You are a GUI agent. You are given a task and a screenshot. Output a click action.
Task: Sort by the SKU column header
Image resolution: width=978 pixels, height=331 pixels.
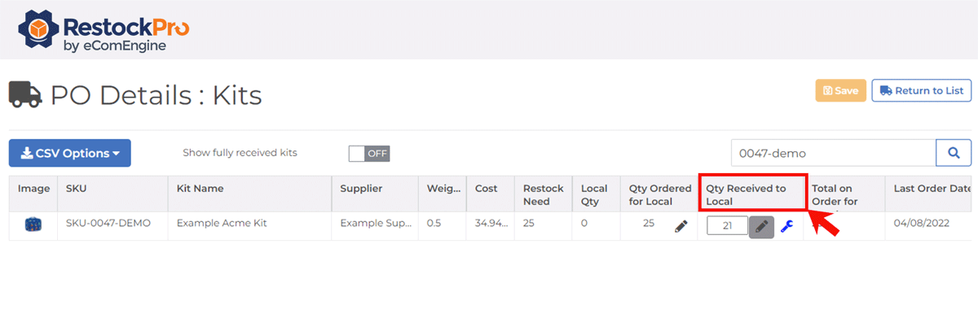[76, 189]
